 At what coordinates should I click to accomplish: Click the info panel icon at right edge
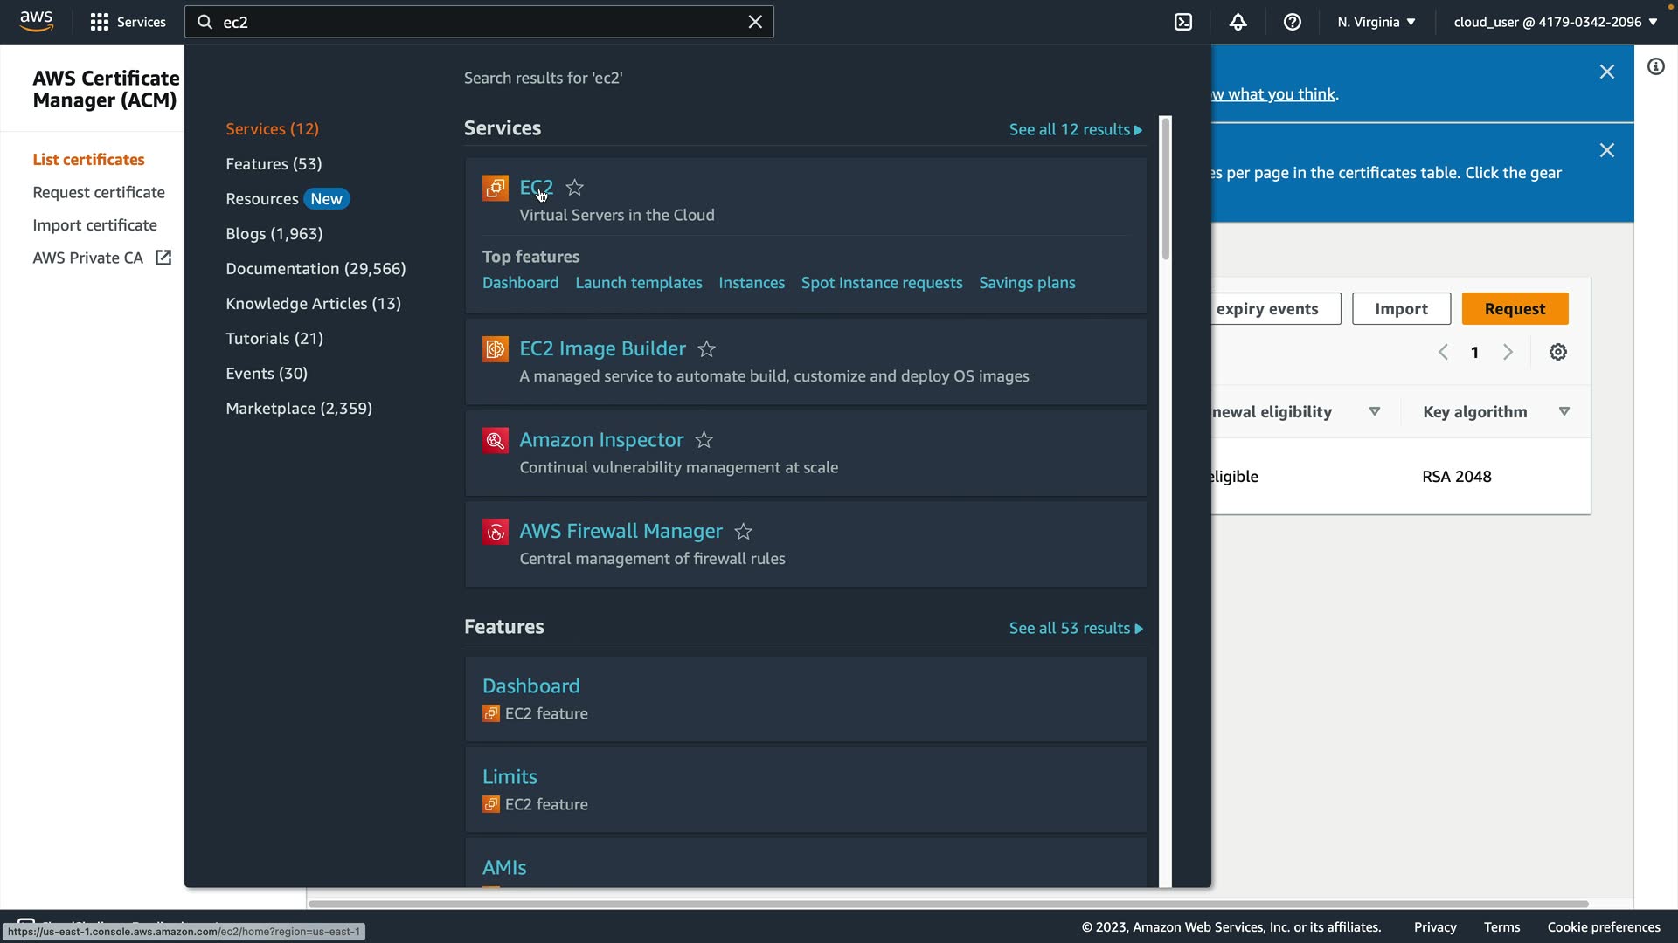1655,67
